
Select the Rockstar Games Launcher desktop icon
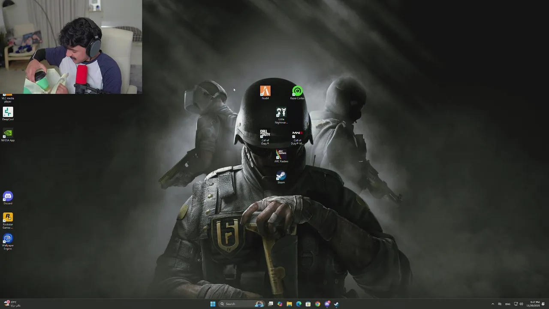pos(8,221)
